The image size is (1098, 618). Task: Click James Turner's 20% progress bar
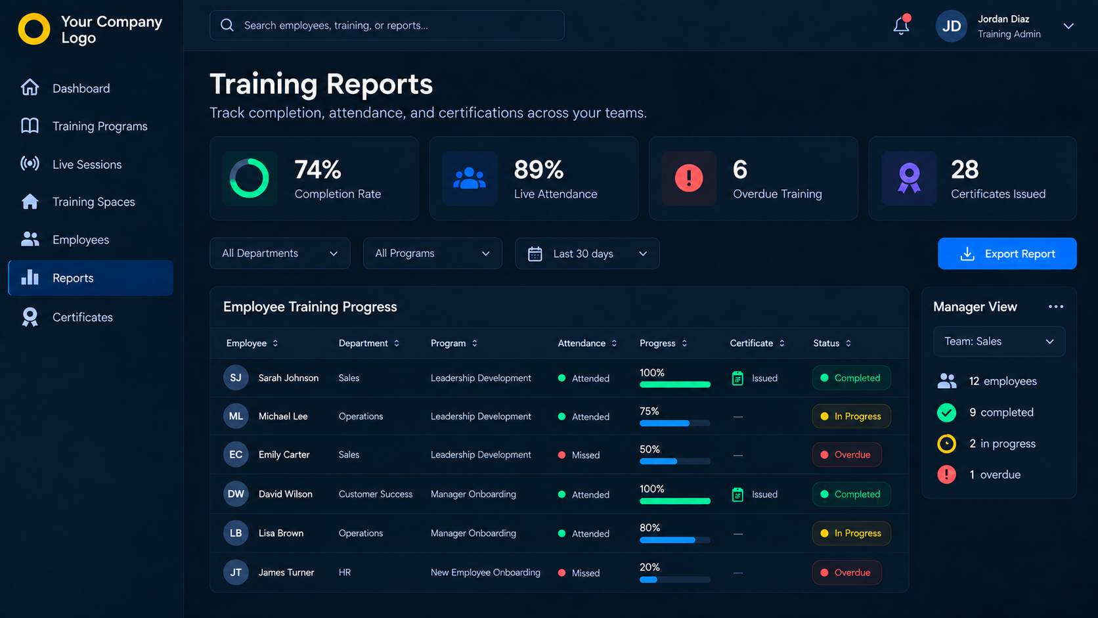click(x=675, y=580)
